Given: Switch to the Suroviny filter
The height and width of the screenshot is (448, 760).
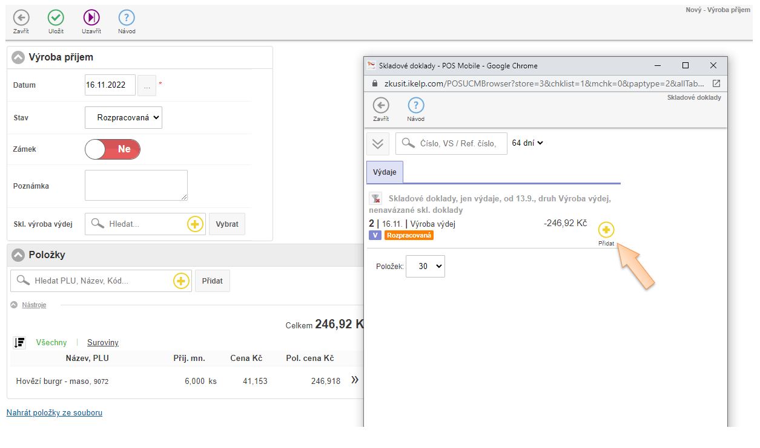Looking at the screenshot, I should tap(103, 343).
